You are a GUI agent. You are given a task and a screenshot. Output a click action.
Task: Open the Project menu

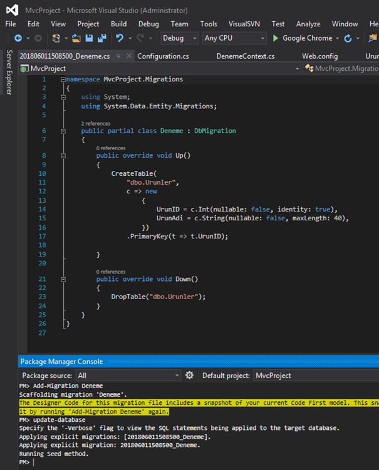pyautogui.click(x=88, y=24)
